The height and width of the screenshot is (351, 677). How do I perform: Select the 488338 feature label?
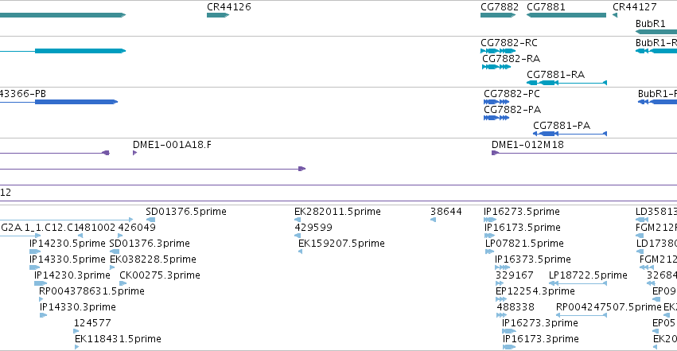coord(516,307)
